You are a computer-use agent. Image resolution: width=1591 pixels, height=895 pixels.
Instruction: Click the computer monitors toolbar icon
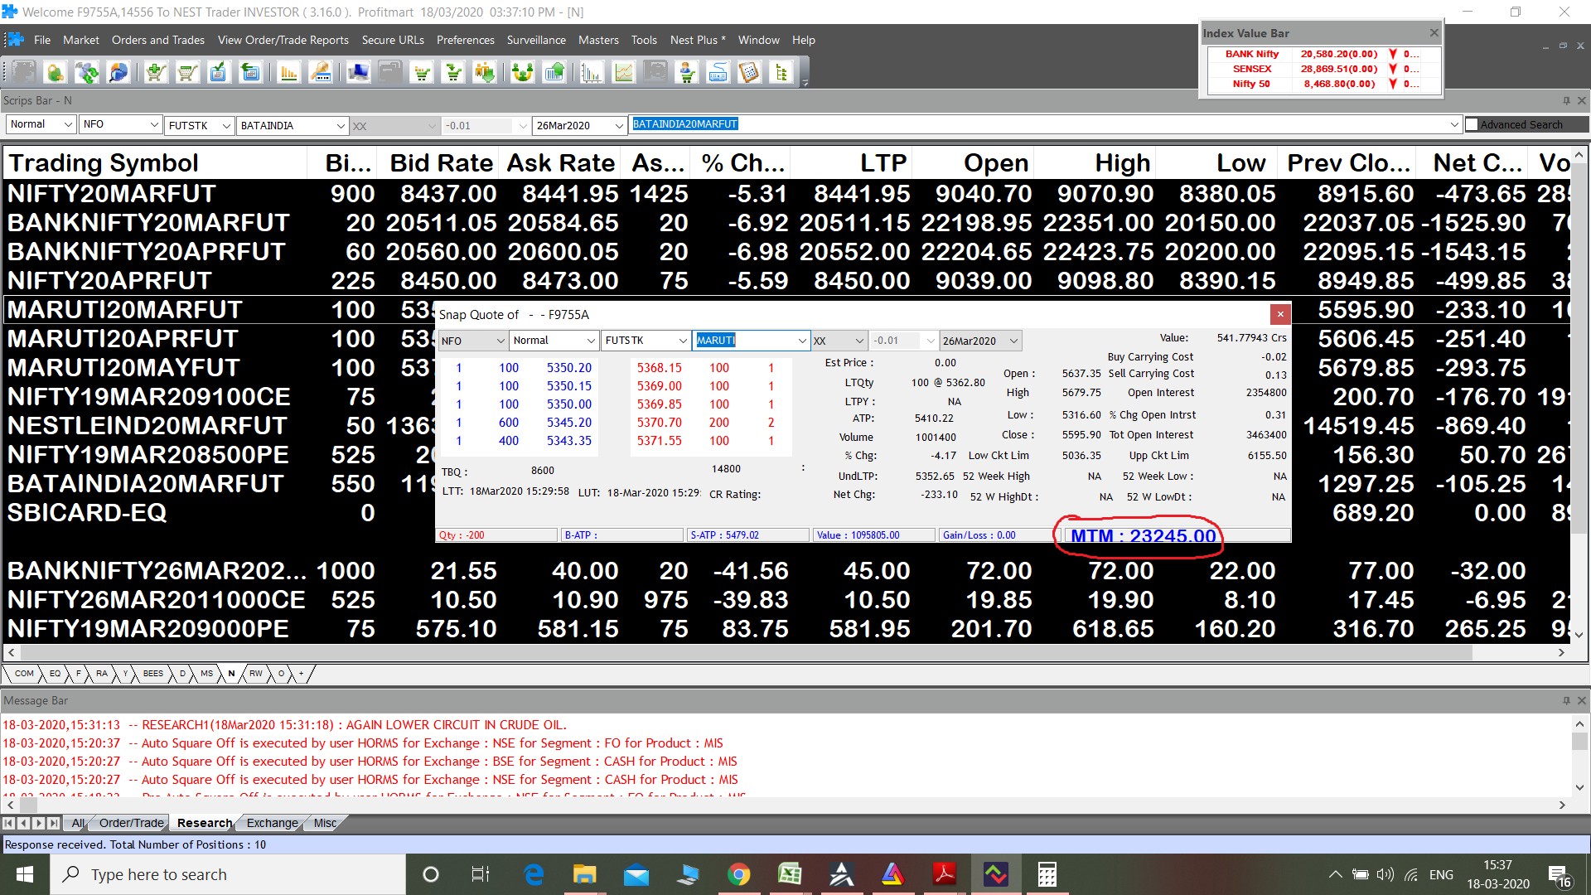pos(358,73)
